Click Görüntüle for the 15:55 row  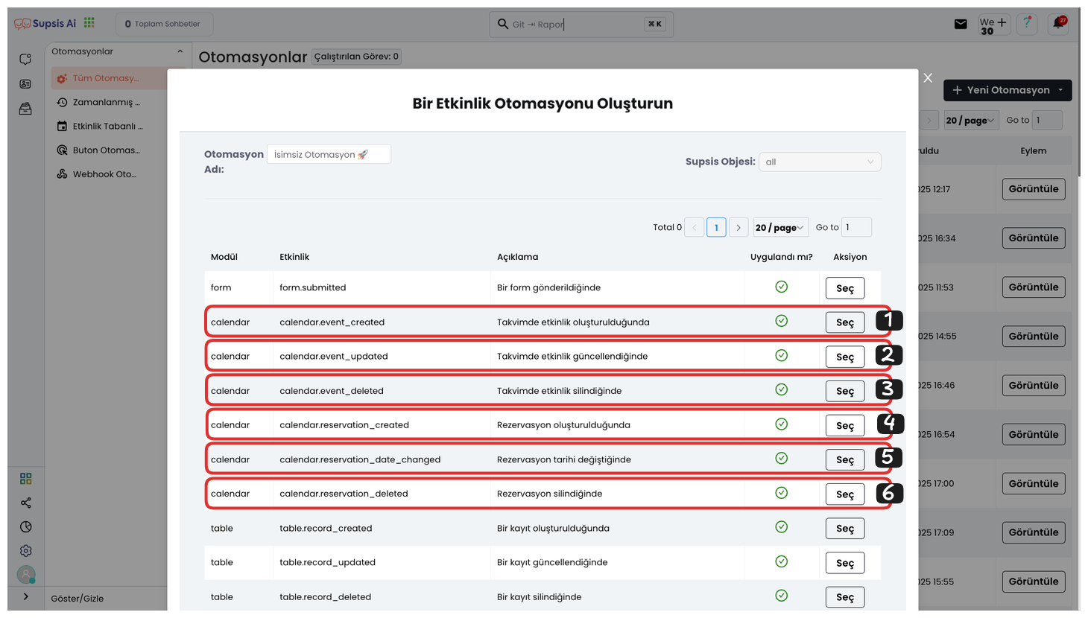point(1034,582)
